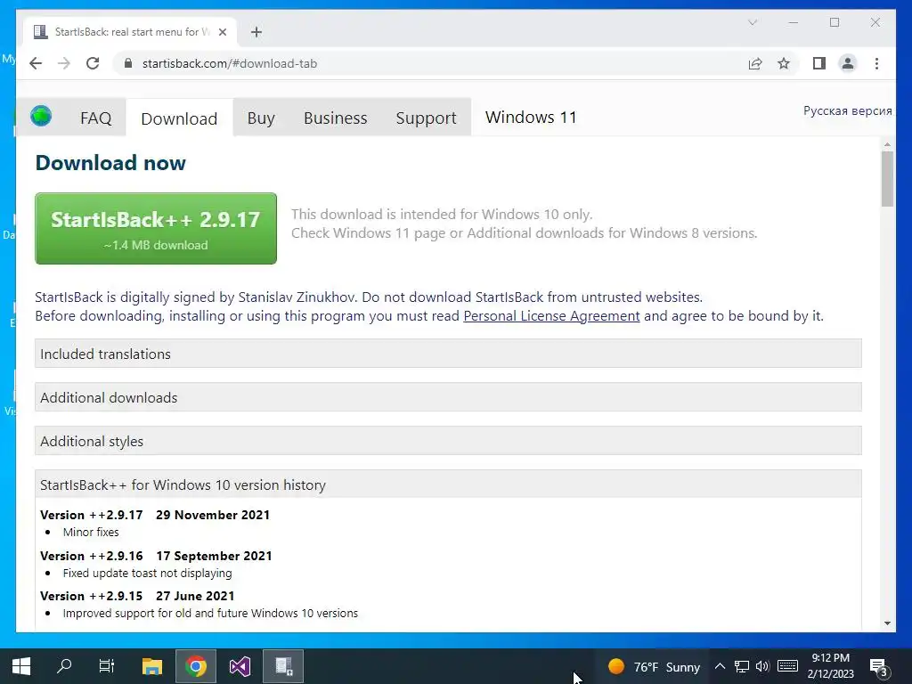Open the Chrome side panel icon
The height and width of the screenshot is (684, 912).
819,63
